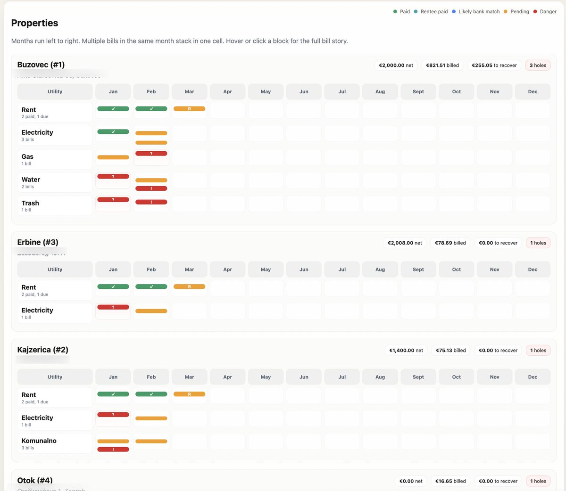The width and height of the screenshot is (566, 491).
Task: Click Erbine Electricity January danger block
Action: 113,307
